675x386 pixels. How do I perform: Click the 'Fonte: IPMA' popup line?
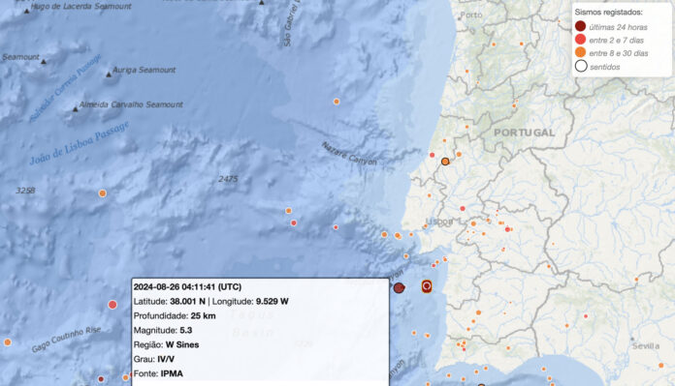pos(158,373)
